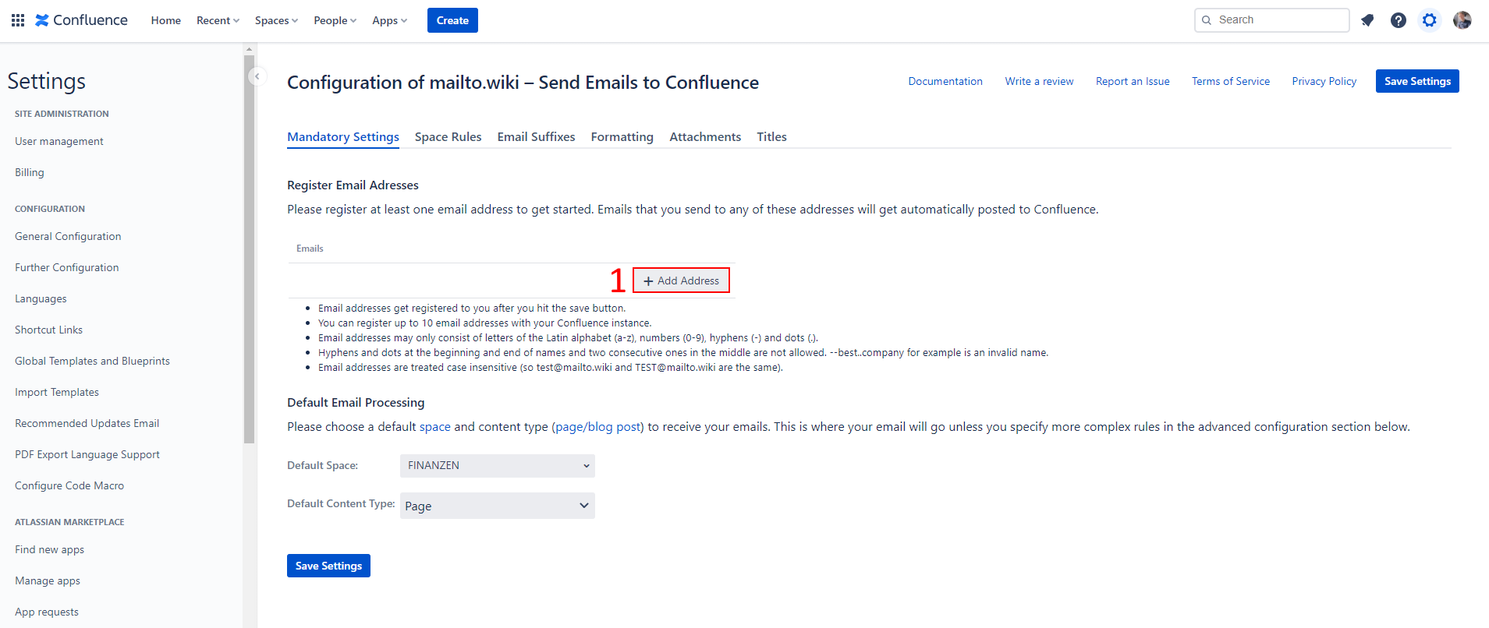Open the Report an Issue link
Viewport: 1489px width, 628px height.
[x=1133, y=81]
